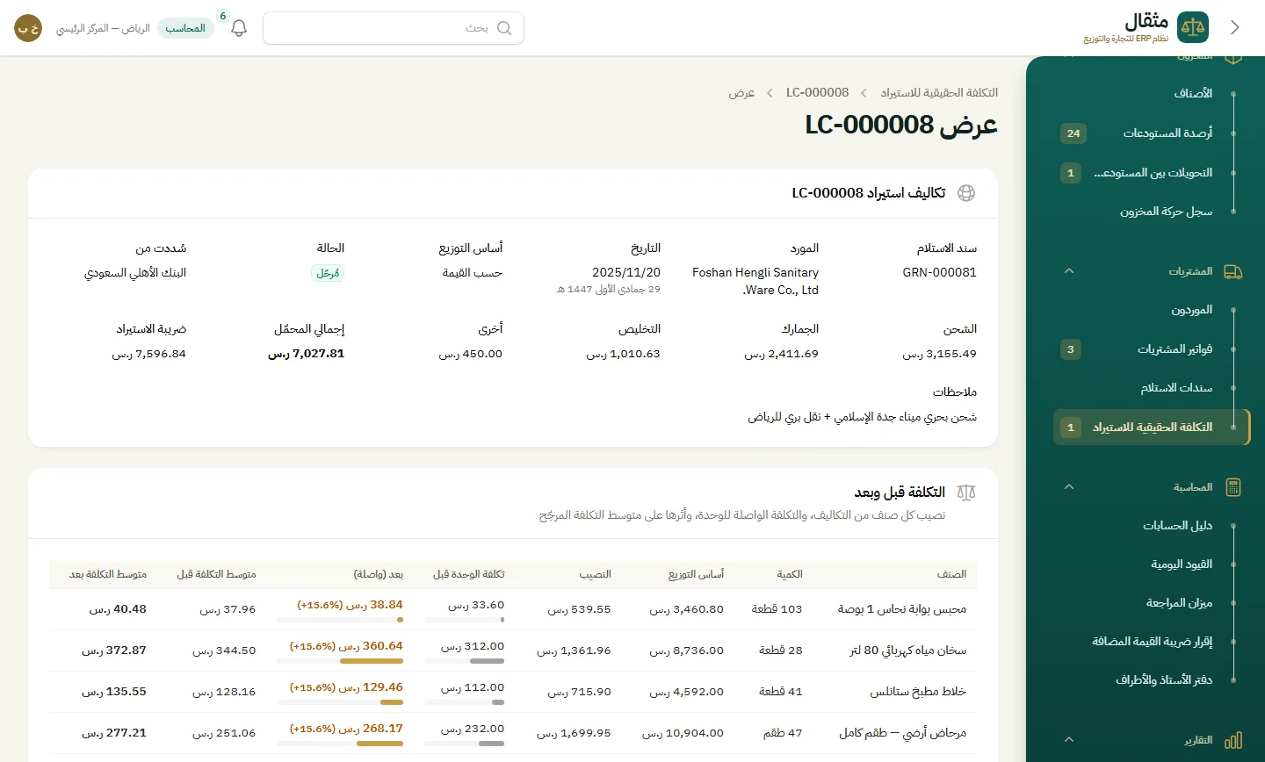Collapse the التقارير sidebar section

[x=1069, y=740]
